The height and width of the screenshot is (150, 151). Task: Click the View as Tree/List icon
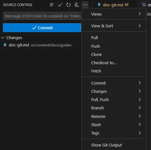[x=52, y=5]
